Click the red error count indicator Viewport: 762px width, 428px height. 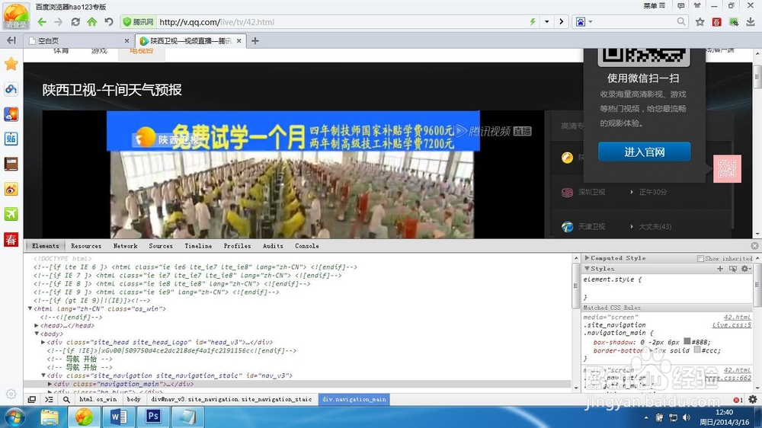(x=738, y=400)
